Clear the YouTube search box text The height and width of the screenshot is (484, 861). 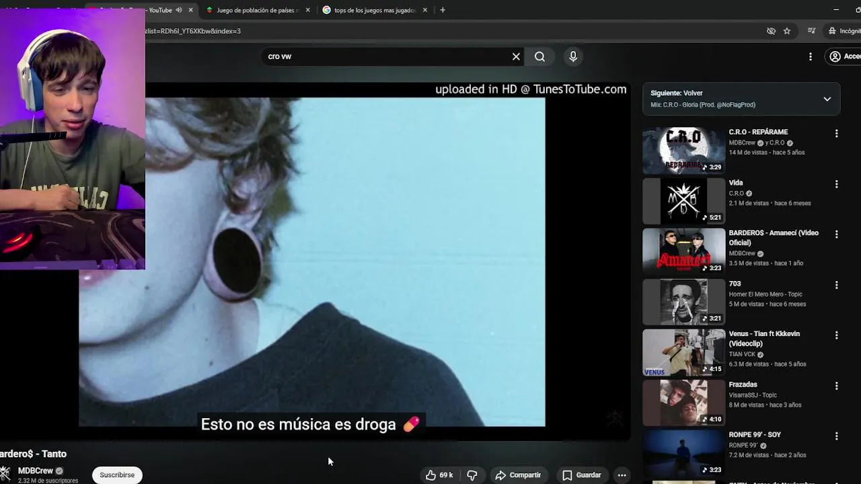pos(516,56)
